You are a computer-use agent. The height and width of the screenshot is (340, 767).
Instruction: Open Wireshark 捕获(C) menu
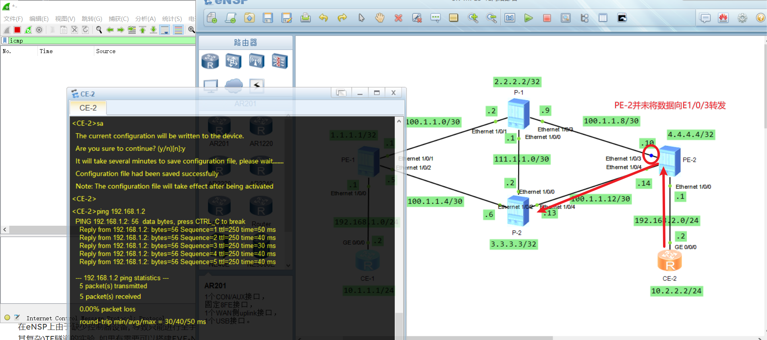(119, 19)
